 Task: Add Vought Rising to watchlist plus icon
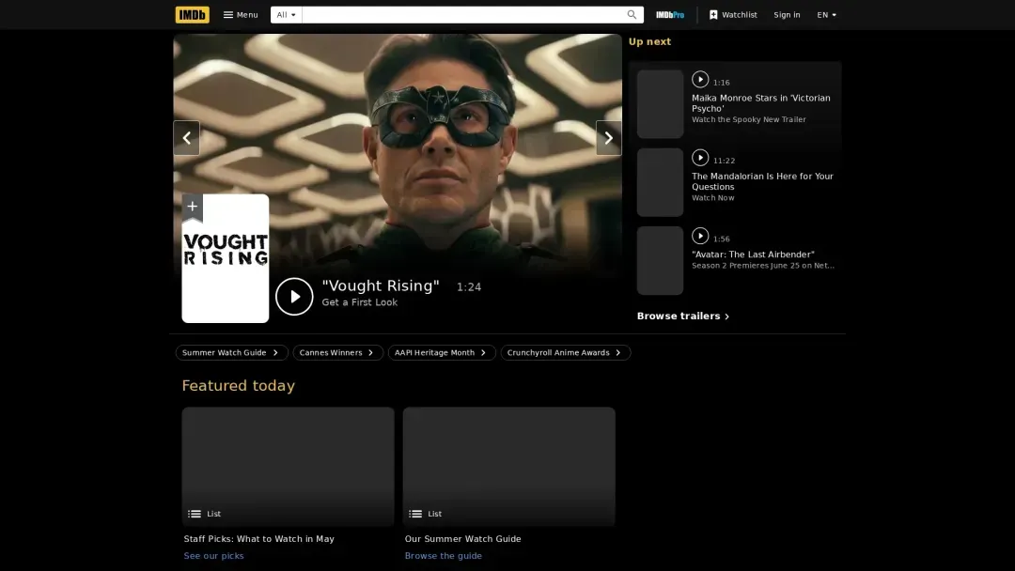[x=193, y=207]
